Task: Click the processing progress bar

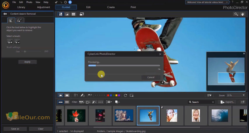Action: [x=124, y=65]
